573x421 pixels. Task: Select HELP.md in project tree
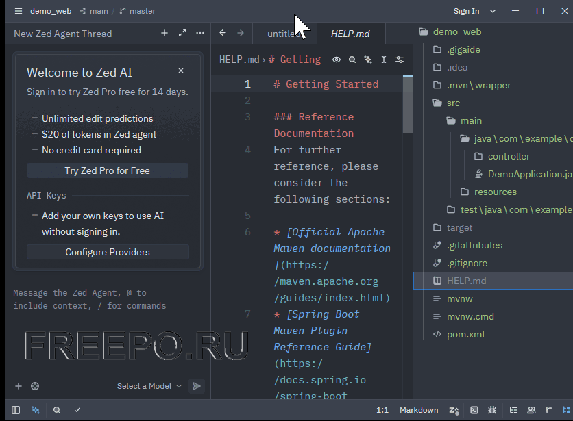pyautogui.click(x=493, y=281)
